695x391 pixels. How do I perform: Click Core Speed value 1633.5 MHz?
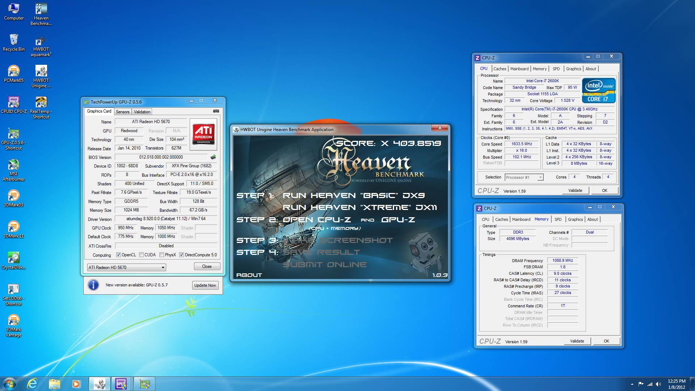(522, 144)
